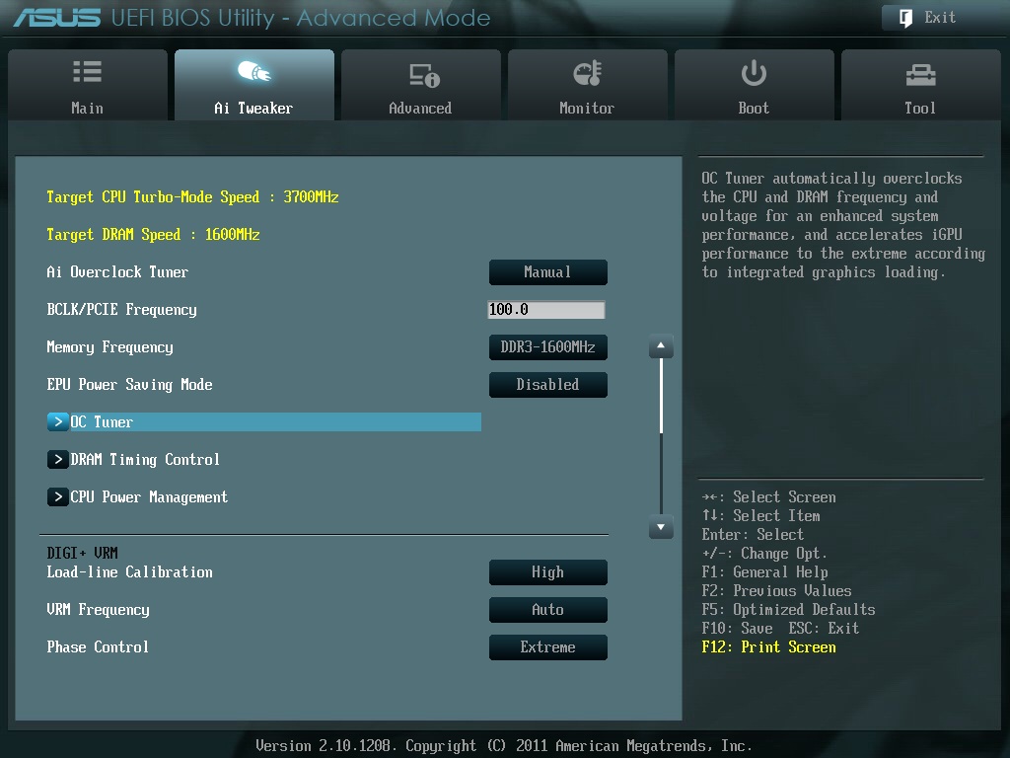Open Ai Overclock Tuner Manual dropdown
Screen dimensions: 1010x758
coord(547,272)
